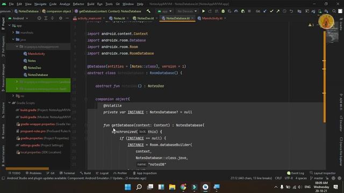344x193 pixels.
Task: Click Git update project arrow icon
Action: pyautogui.click(x=265, y=11)
